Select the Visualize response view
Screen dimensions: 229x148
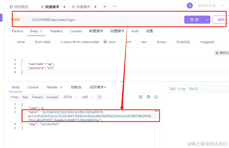click(x=52, y=97)
